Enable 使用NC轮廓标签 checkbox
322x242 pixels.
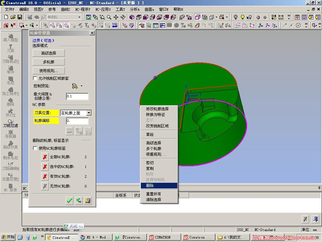(35, 148)
